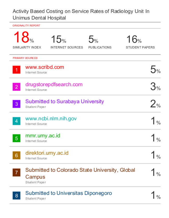The height and width of the screenshot is (218, 169).
Task: Click the orange source number 6 badge
Action: pos(16,155)
